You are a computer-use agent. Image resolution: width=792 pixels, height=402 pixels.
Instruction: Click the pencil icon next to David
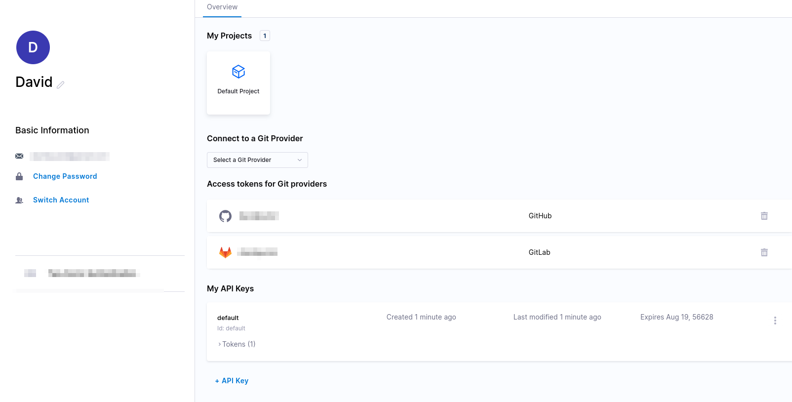(x=61, y=84)
